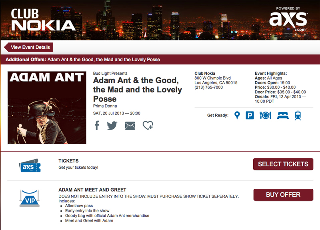Screen dimensions: 320x230
Task: View parking info icon
Action: coord(250,116)
